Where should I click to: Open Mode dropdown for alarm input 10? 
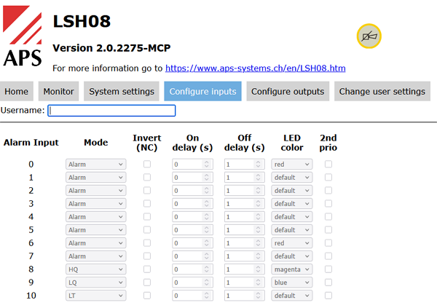point(95,296)
